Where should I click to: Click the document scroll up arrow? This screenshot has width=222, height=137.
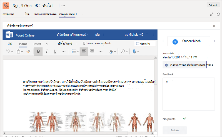[x=156, y=57]
